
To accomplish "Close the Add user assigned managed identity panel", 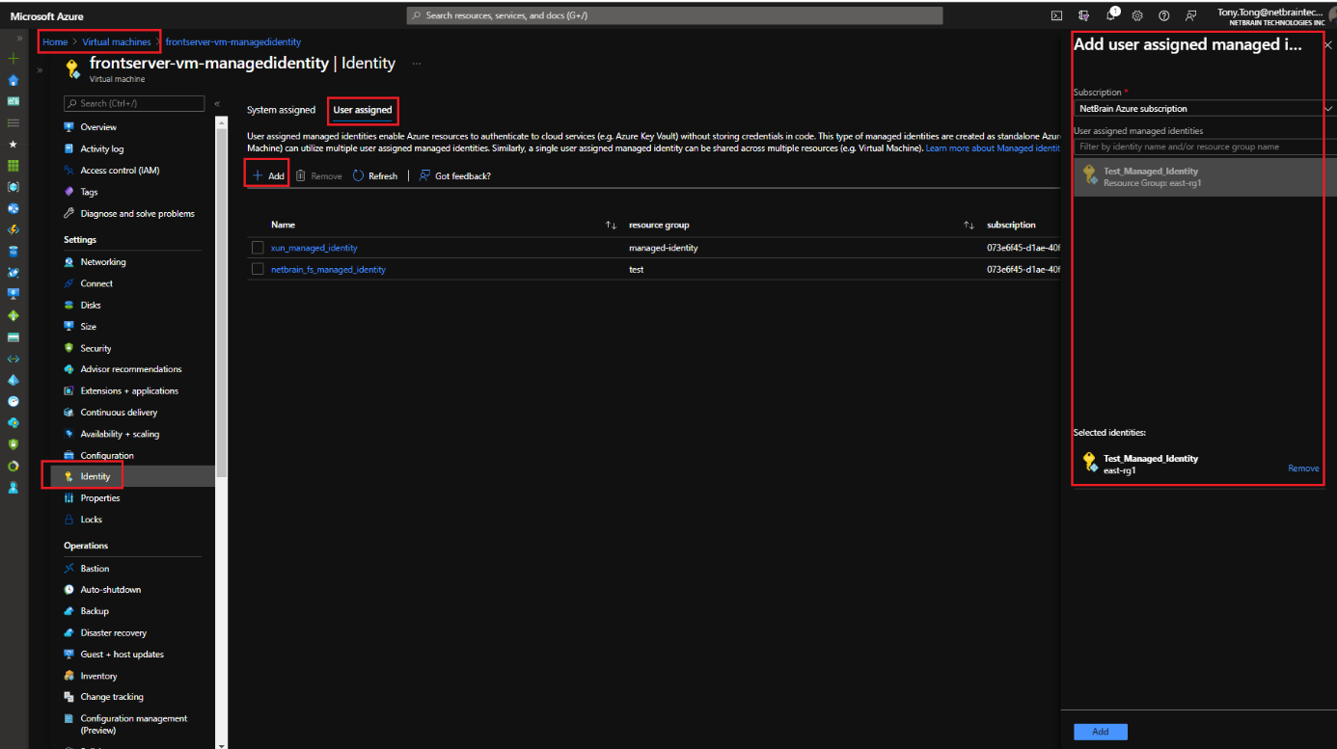I will pos(1327,44).
